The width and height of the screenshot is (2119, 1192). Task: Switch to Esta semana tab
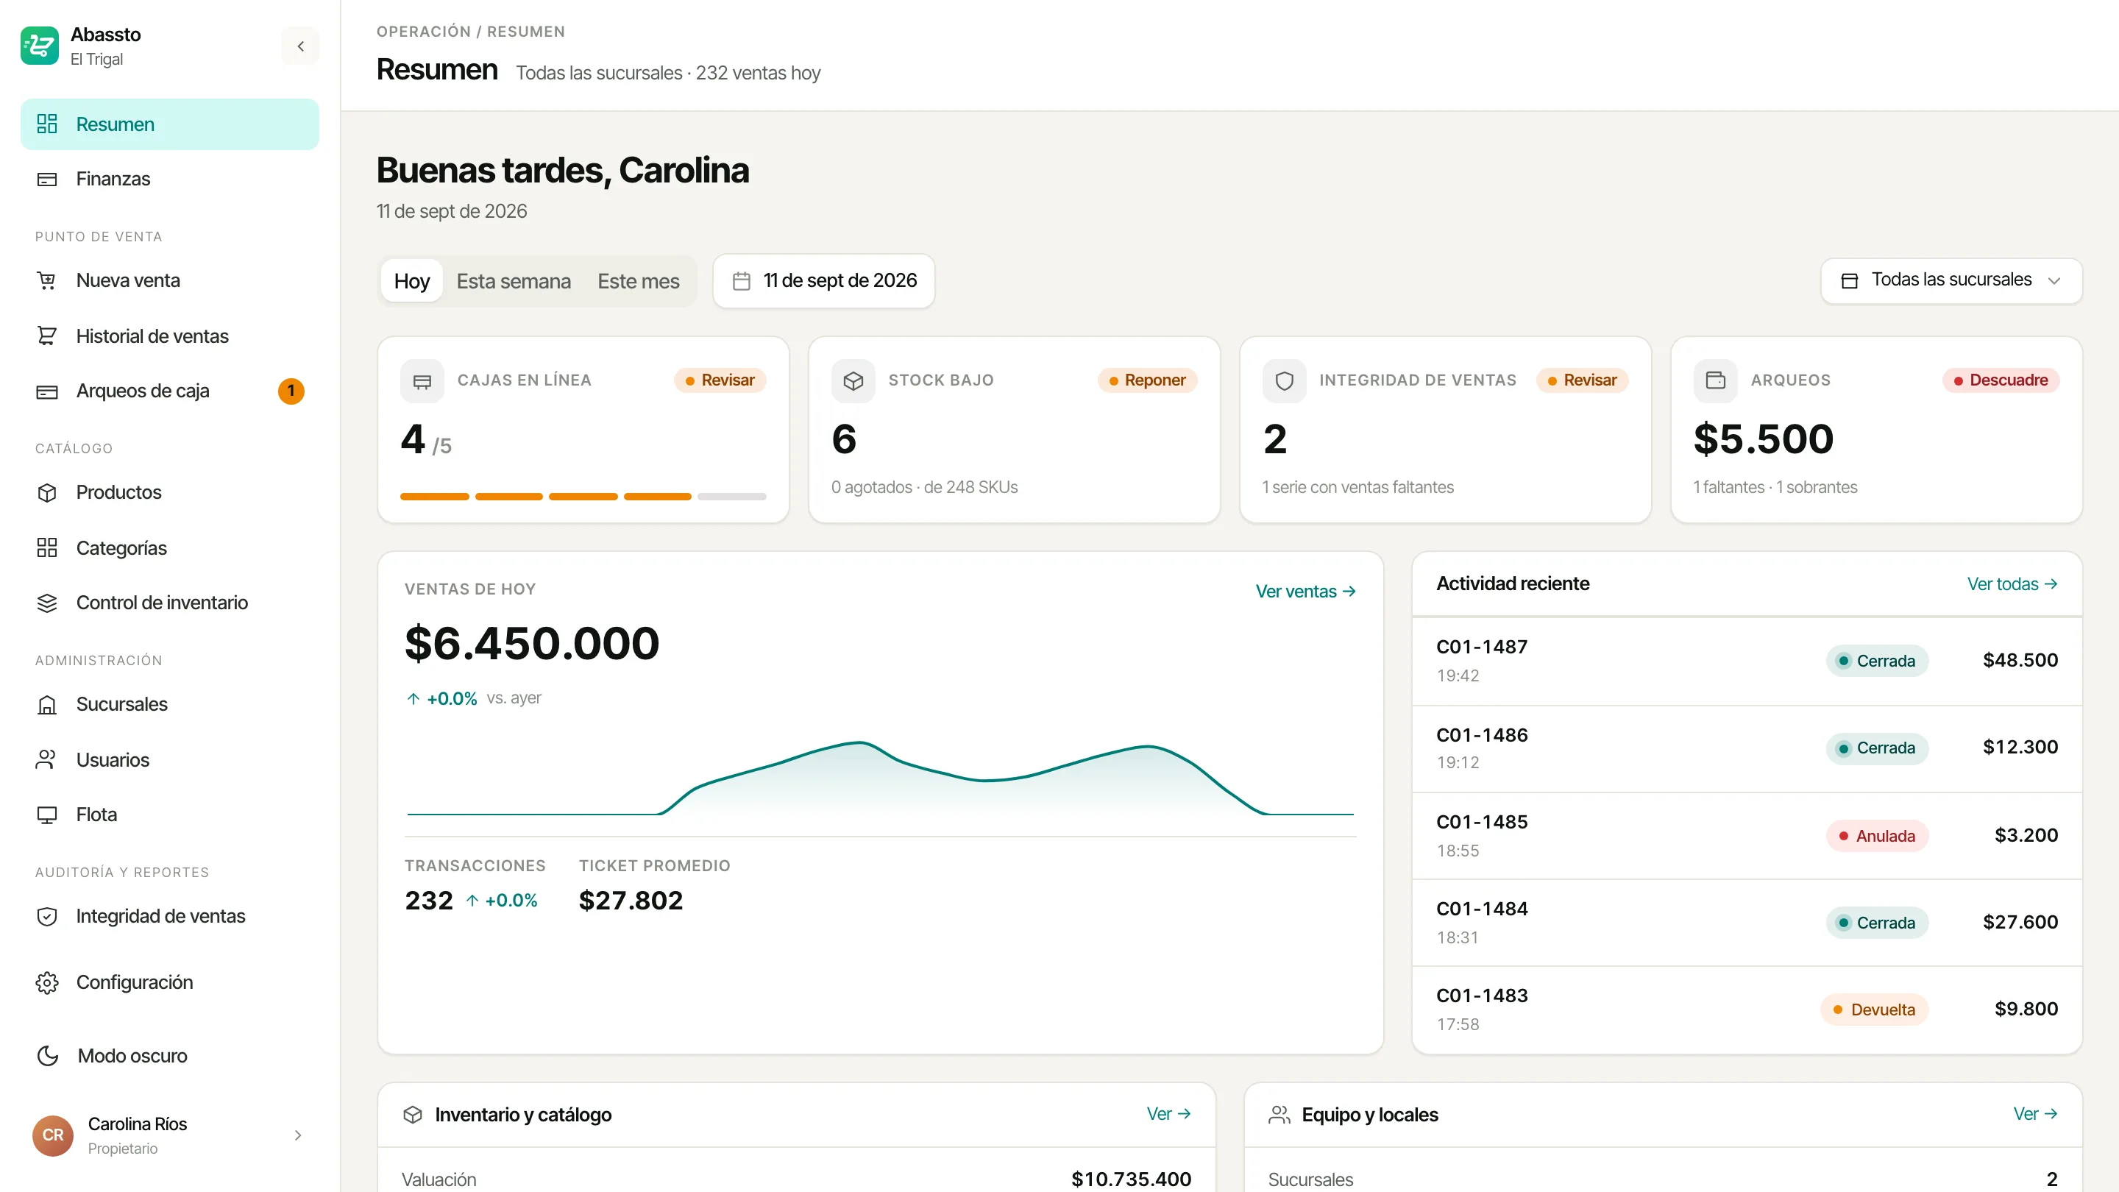click(x=514, y=281)
